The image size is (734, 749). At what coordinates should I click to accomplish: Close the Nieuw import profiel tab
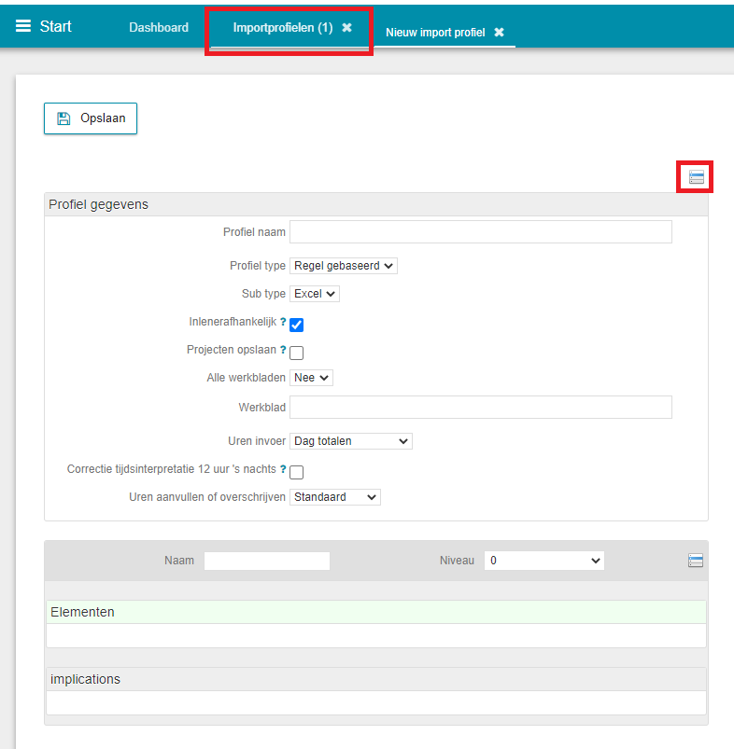tap(499, 33)
